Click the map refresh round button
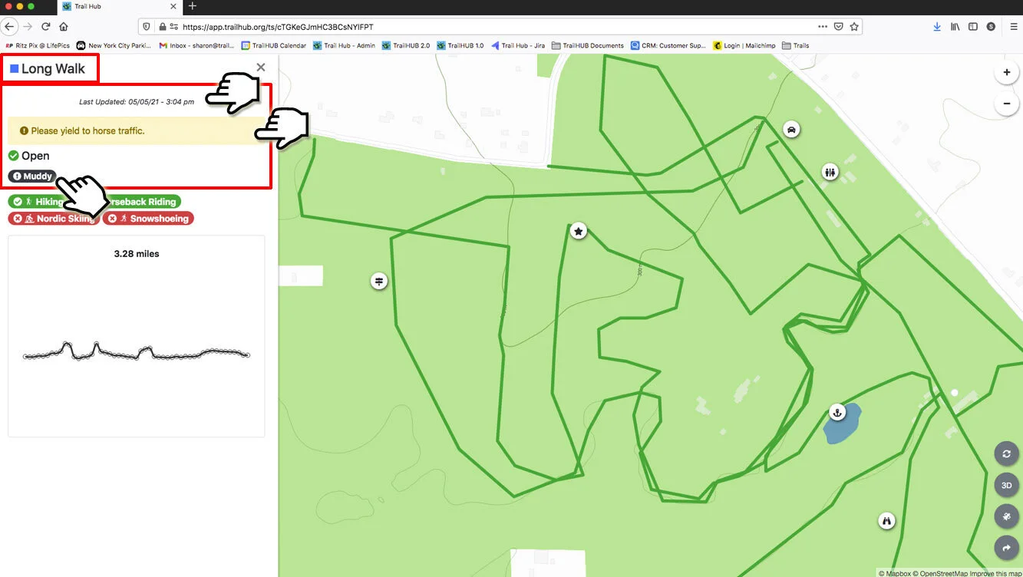Screen dimensions: 1023x577 click(1006, 453)
